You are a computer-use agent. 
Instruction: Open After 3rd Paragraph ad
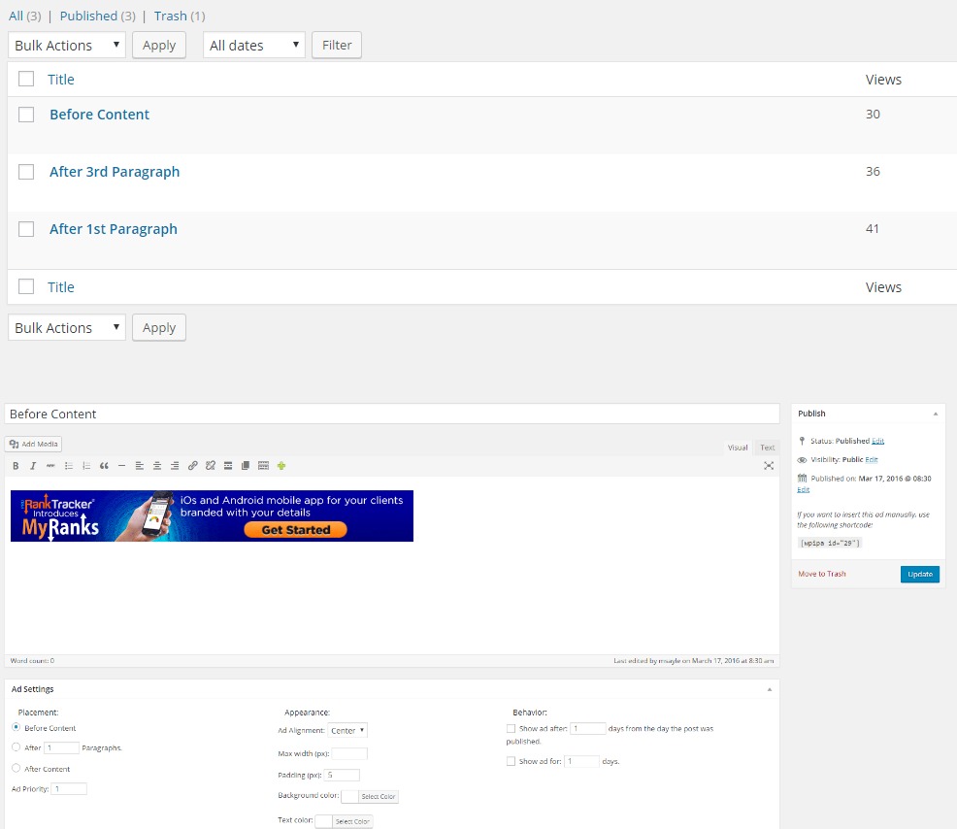pyautogui.click(x=115, y=172)
